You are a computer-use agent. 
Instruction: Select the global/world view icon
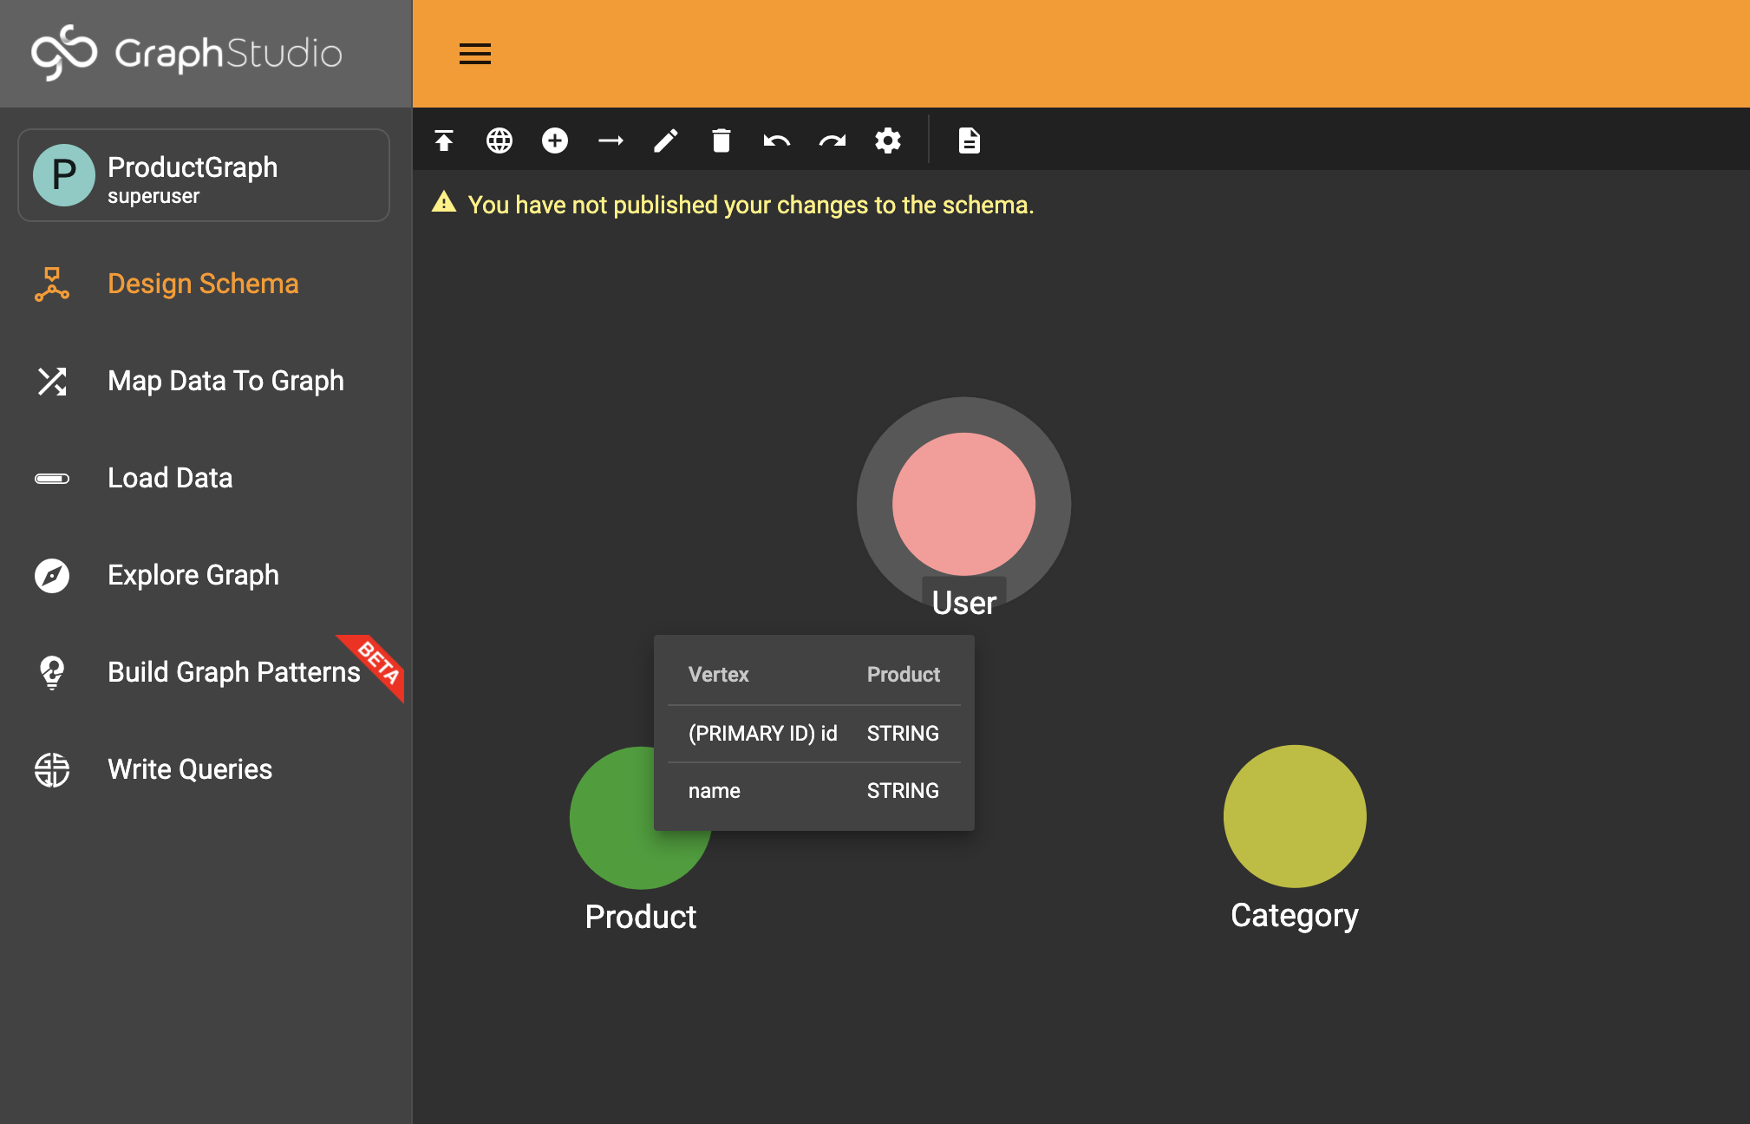point(498,139)
